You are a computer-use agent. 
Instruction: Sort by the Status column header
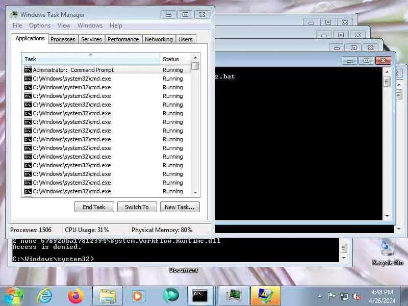175,59
